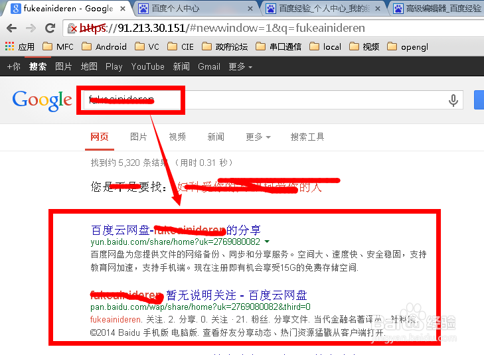This screenshot has width=484, height=355.
Task: Go back with the browser back arrow
Action: (x=11, y=29)
